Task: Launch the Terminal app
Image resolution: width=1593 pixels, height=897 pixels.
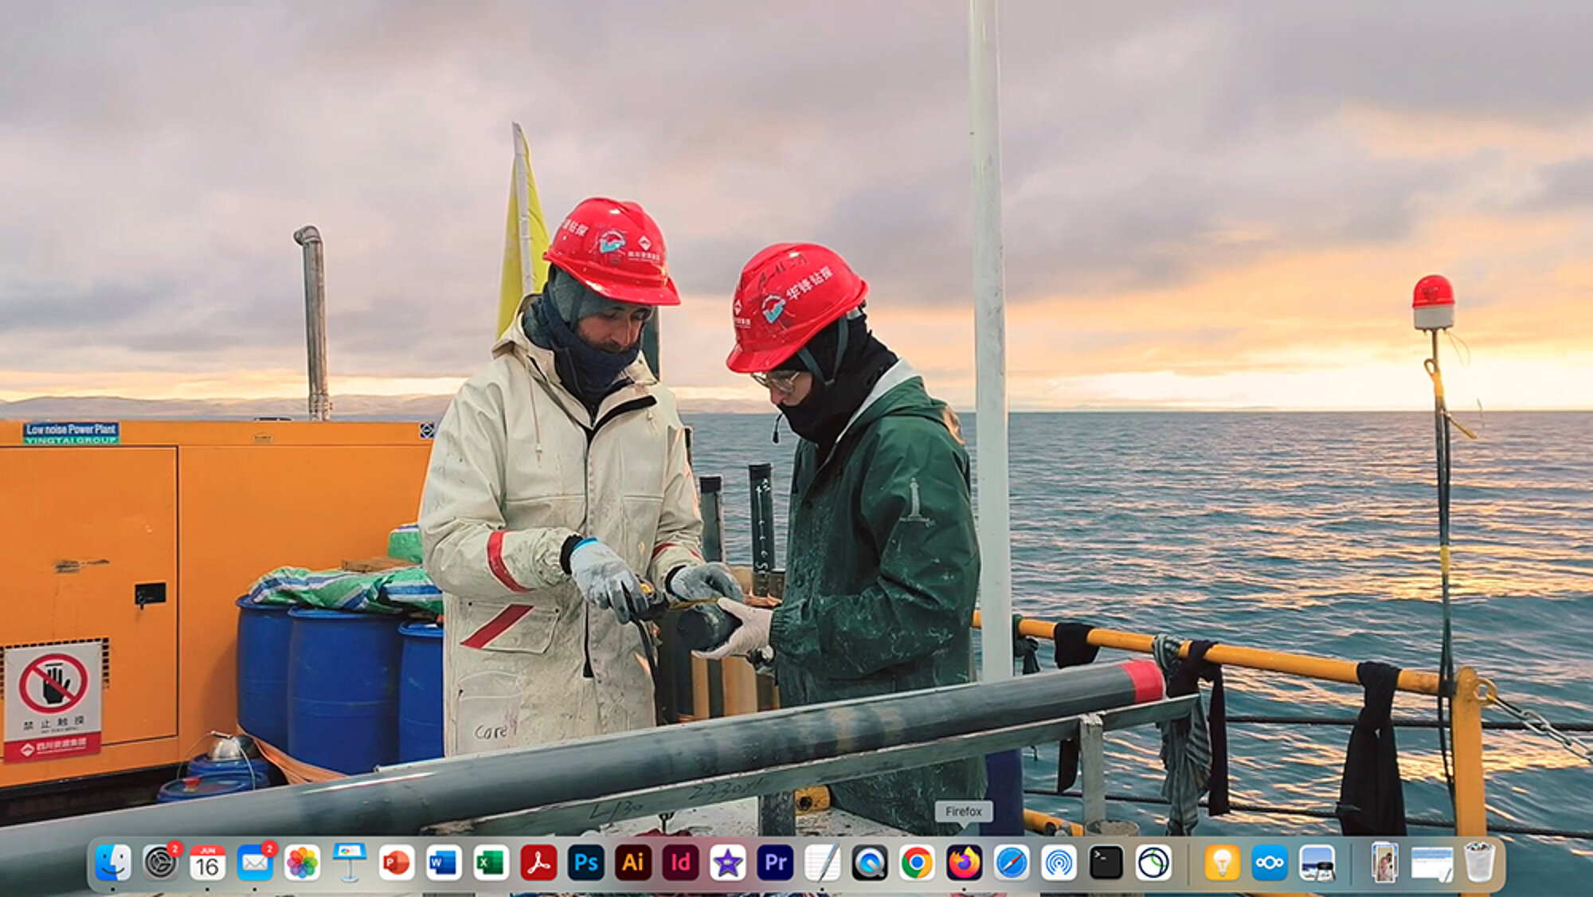Action: tap(1106, 863)
